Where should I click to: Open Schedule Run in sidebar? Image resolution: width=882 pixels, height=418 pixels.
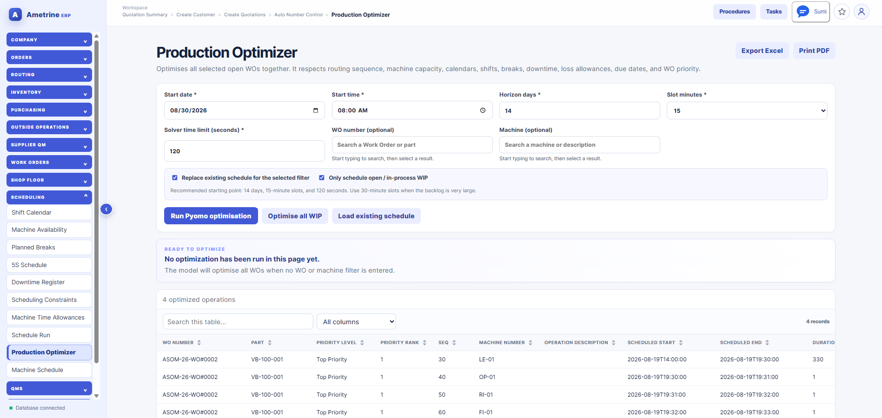(x=49, y=335)
